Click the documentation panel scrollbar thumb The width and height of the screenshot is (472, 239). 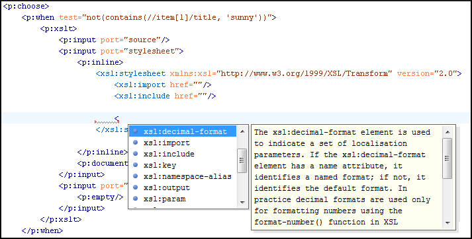pyautogui.click(x=448, y=158)
